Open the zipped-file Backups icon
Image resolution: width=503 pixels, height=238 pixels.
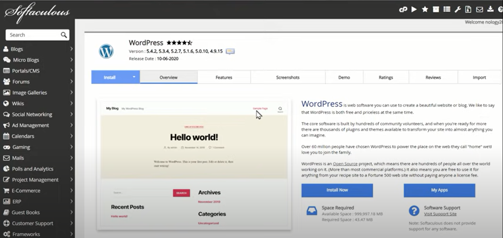(468, 9)
